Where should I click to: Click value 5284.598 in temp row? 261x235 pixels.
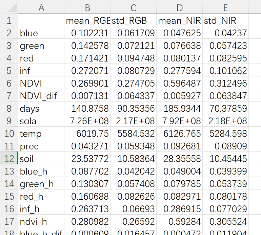(x=225, y=133)
